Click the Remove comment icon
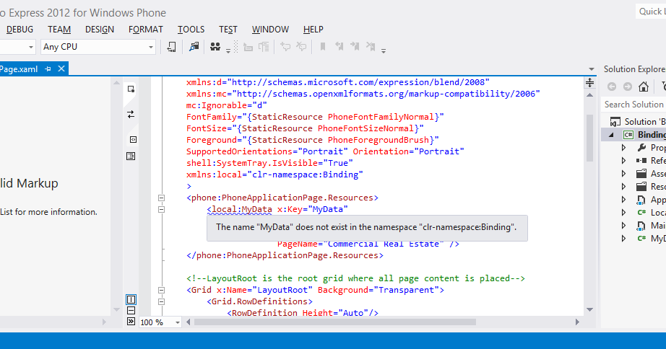The width and height of the screenshot is (666, 349). tap(301, 47)
